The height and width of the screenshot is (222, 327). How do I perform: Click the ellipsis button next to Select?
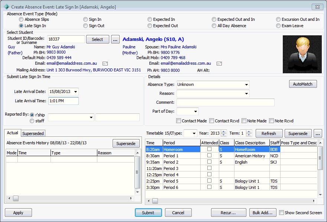coord(115,39)
